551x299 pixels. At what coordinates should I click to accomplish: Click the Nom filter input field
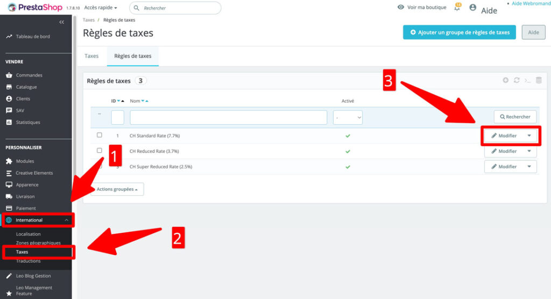coord(228,117)
